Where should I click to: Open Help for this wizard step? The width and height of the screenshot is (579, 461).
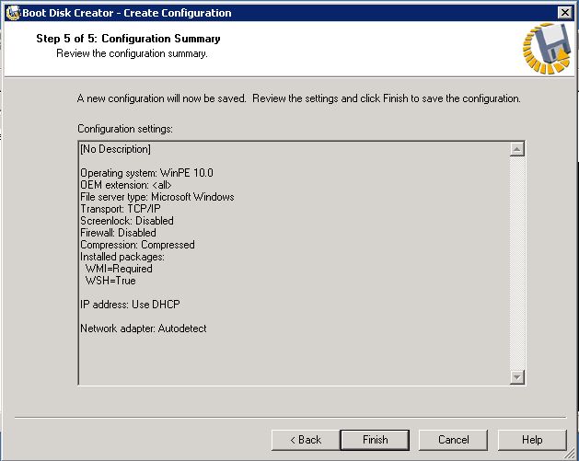click(x=532, y=440)
